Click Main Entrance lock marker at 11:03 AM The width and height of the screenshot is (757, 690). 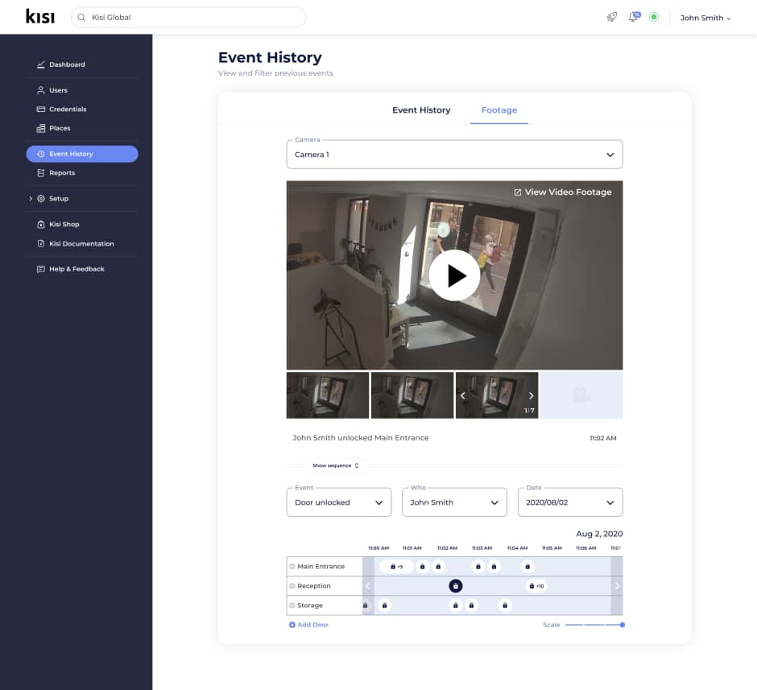[x=478, y=567]
